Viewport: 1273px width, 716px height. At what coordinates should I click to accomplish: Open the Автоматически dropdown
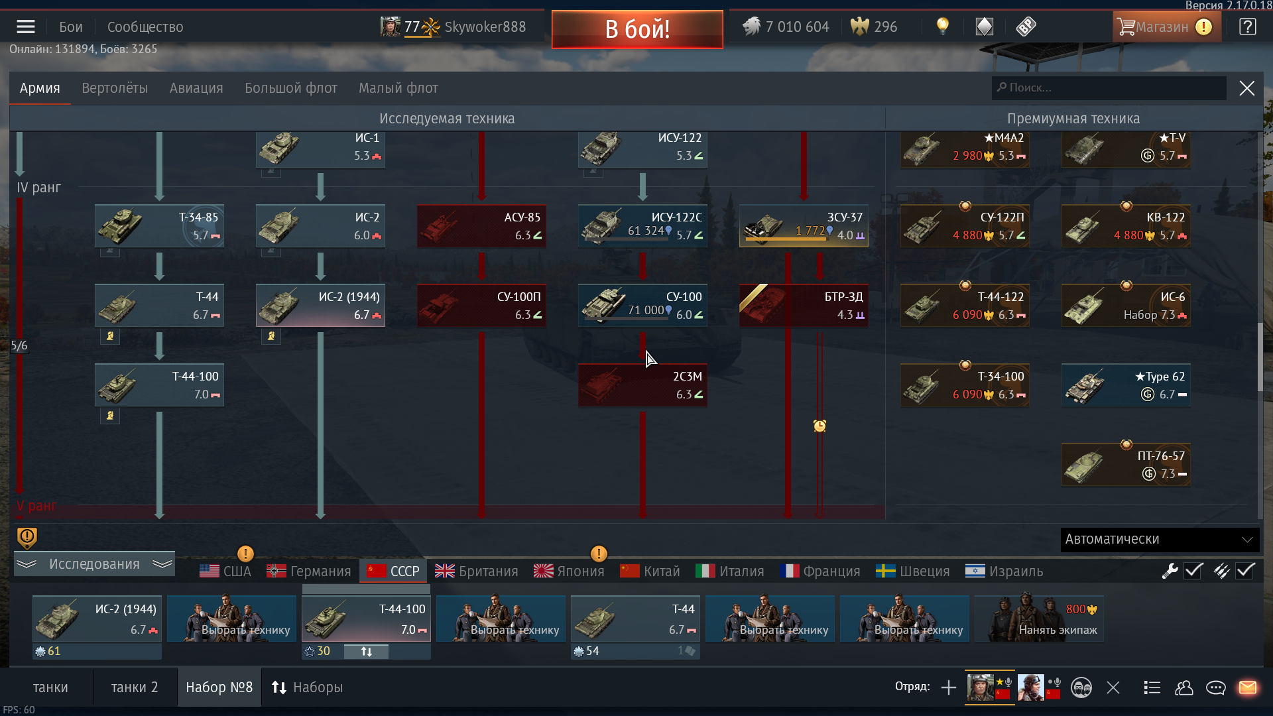coord(1160,540)
